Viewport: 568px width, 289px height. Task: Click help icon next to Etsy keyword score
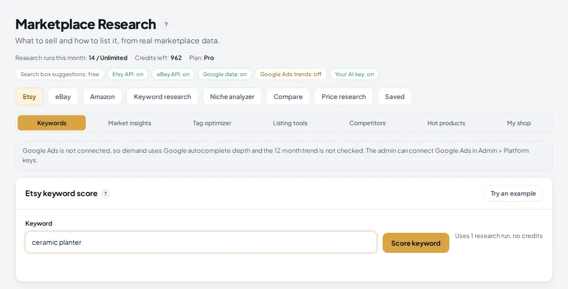point(105,194)
